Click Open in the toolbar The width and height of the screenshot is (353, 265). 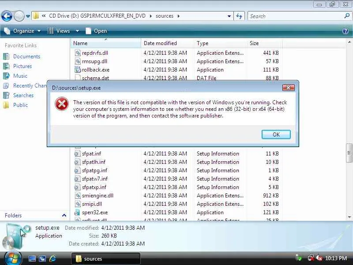pyautogui.click(x=96, y=31)
